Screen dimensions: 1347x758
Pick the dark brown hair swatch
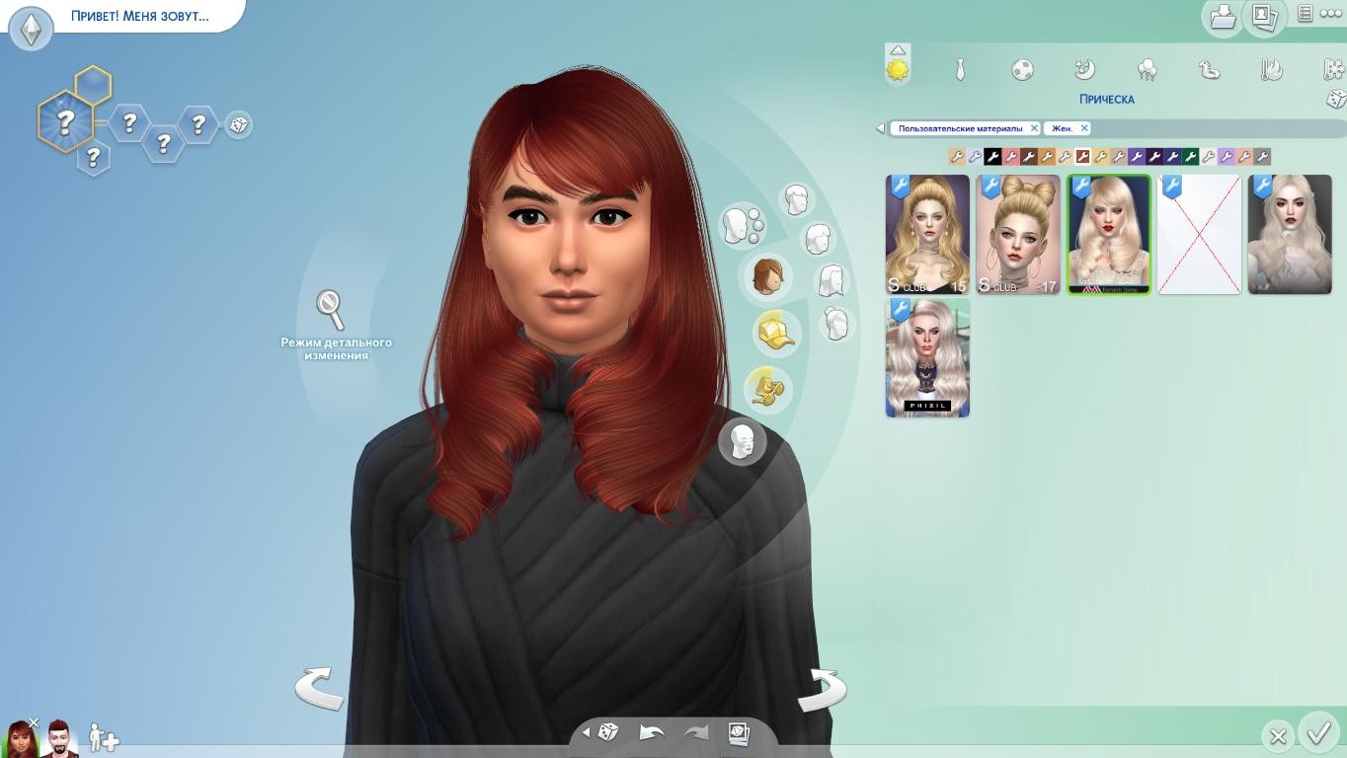pos(1028,156)
